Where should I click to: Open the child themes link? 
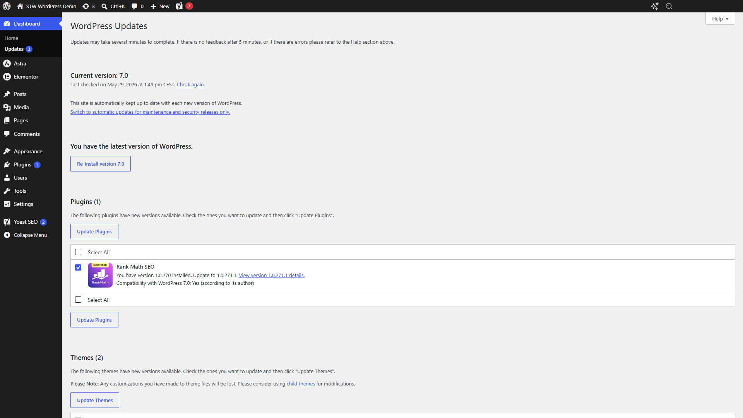click(301, 384)
